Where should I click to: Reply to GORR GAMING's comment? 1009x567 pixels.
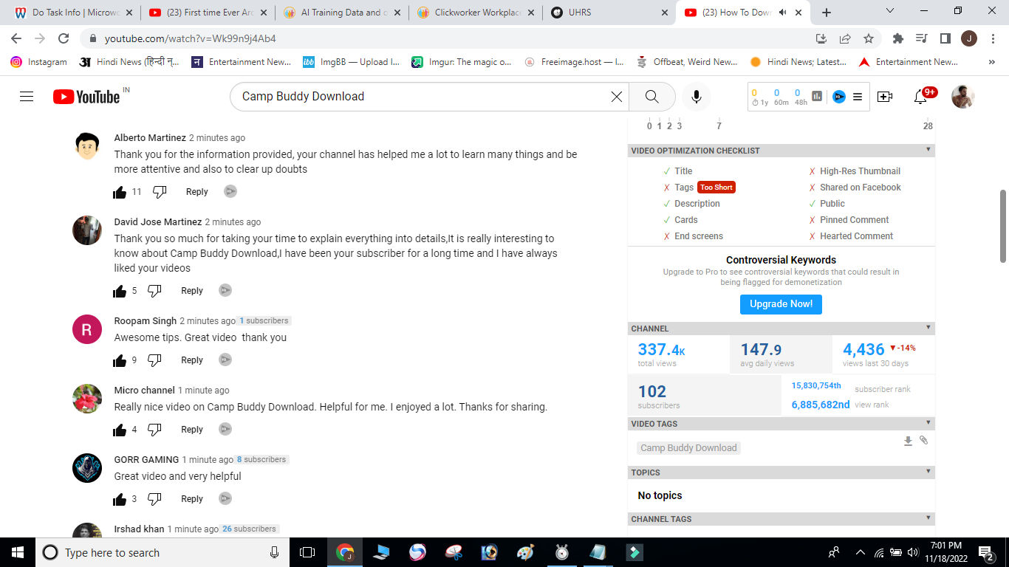(x=192, y=499)
